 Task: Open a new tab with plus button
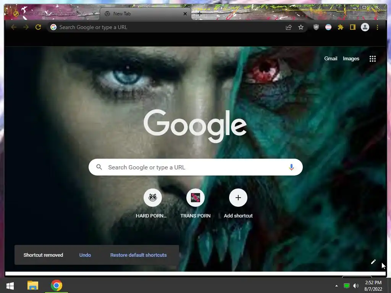click(x=199, y=14)
